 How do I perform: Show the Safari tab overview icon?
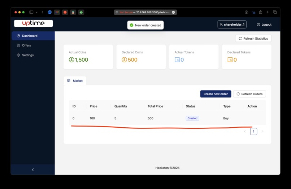275,12
